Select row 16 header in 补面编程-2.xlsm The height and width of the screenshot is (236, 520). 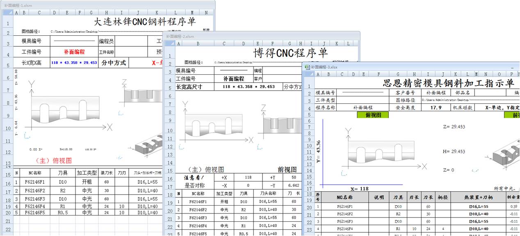point(169,179)
